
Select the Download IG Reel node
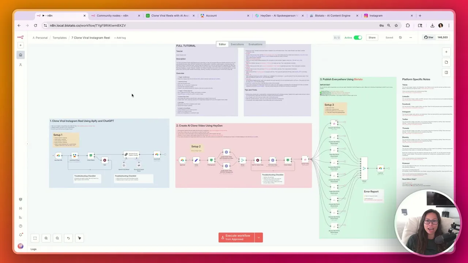point(75,156)
